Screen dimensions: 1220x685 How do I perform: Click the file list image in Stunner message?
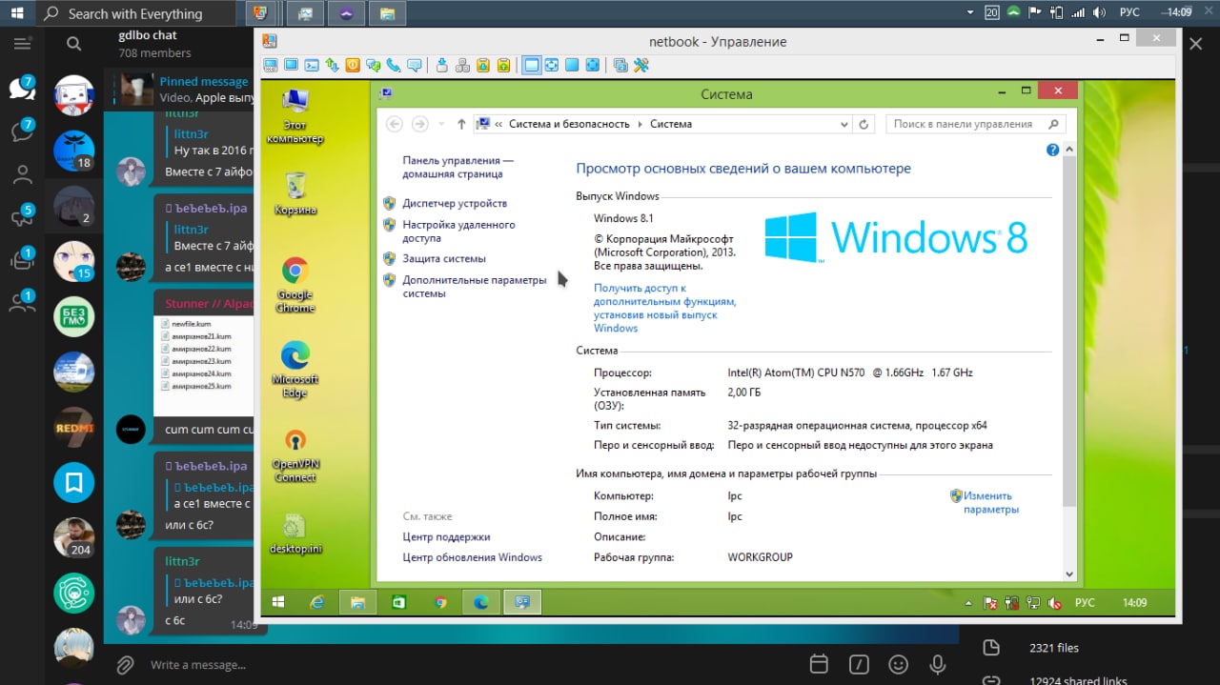pyautogui.click(x=204, y=353)
